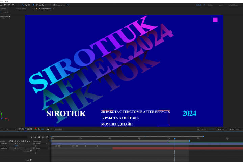Toggle Fast Previews icon

tap(19, 129)
